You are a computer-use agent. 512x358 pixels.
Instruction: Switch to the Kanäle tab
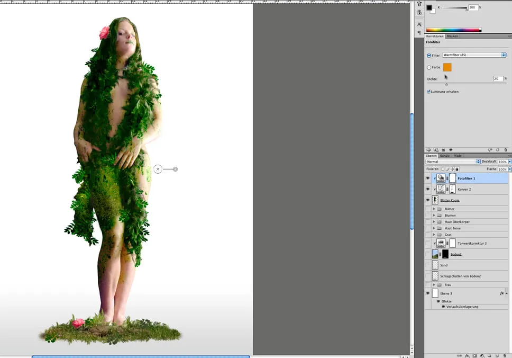coord(445,156)
